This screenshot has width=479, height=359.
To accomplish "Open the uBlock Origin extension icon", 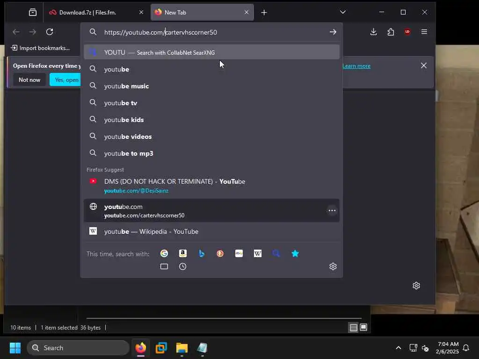I will 407,32.
